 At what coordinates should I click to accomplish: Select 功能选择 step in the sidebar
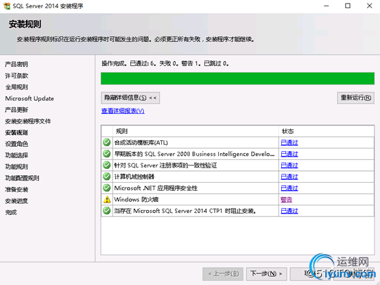[16, 155]
